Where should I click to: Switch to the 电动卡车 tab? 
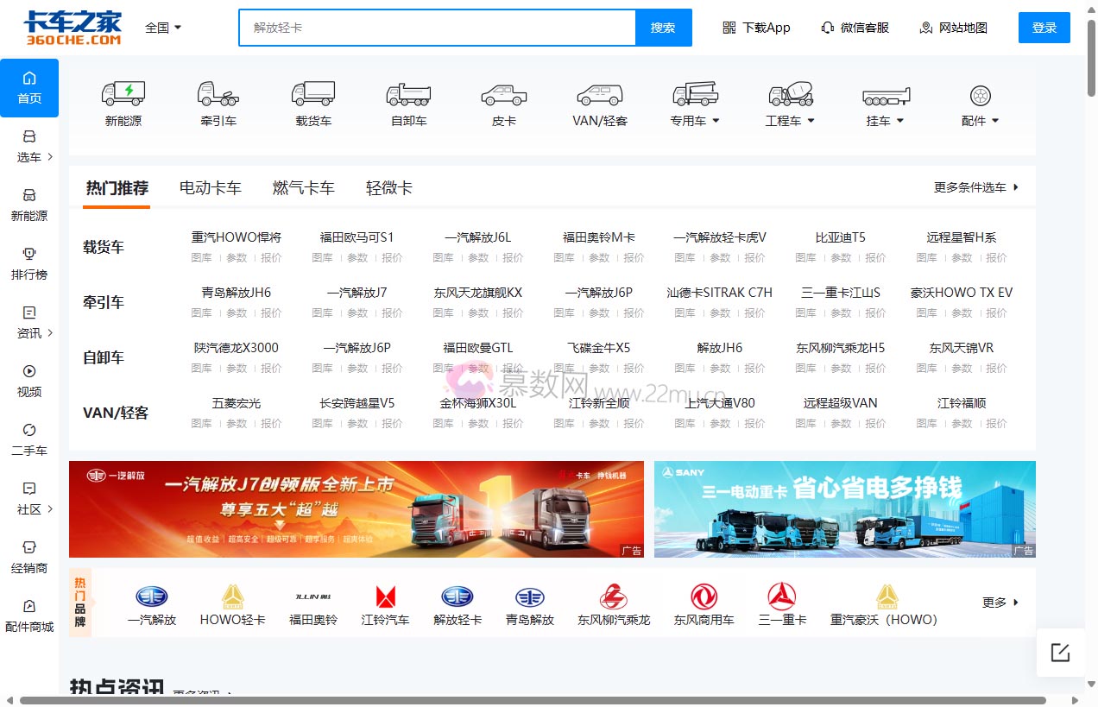[210, 188]
